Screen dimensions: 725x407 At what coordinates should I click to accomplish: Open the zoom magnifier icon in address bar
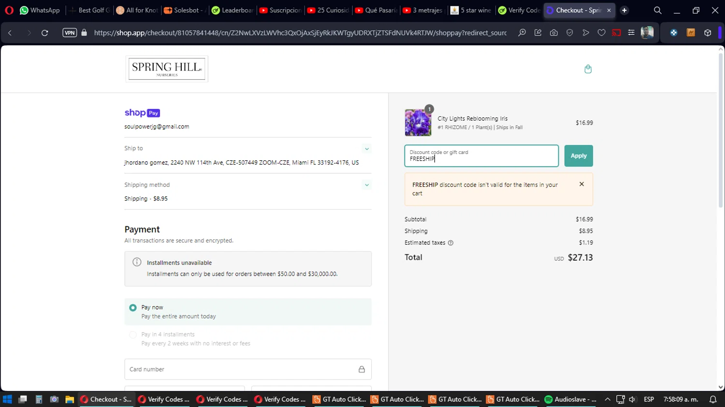point(522,33)
